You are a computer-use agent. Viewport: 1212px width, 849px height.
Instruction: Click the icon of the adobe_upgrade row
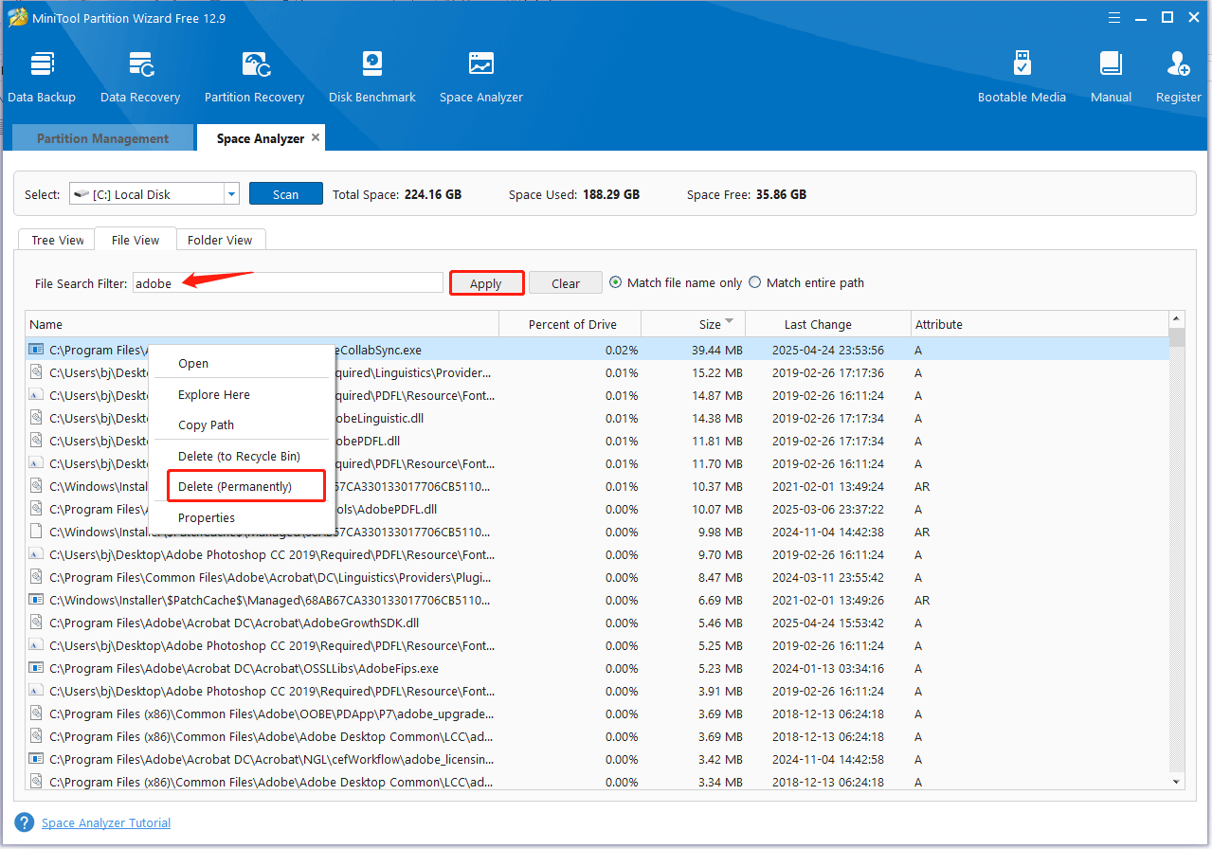pyautogui.click(x=36, y=714)
